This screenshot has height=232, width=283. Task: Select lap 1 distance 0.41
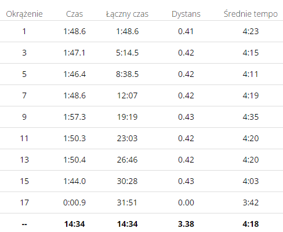[186, 31]
